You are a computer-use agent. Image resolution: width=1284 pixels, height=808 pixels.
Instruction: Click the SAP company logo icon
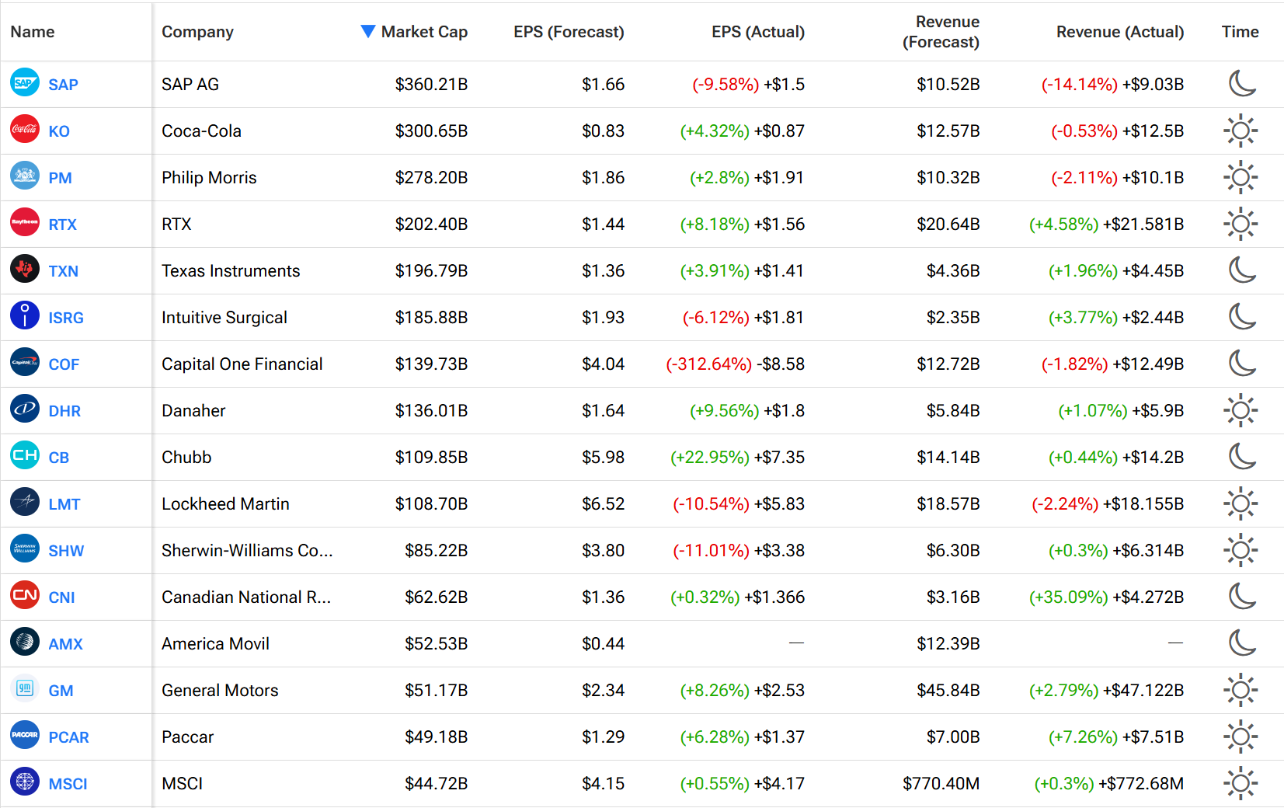click(x=25, y=82)
